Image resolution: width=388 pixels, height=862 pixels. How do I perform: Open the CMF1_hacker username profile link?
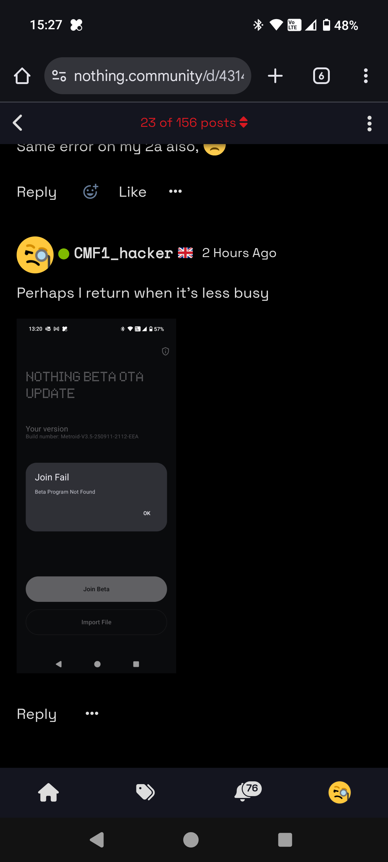click(123, 253)
